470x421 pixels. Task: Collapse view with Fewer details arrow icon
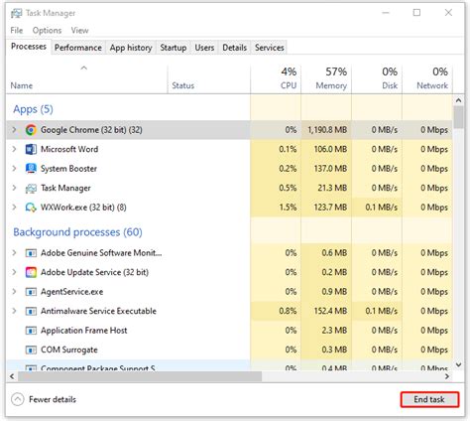[x=18, y=399]
